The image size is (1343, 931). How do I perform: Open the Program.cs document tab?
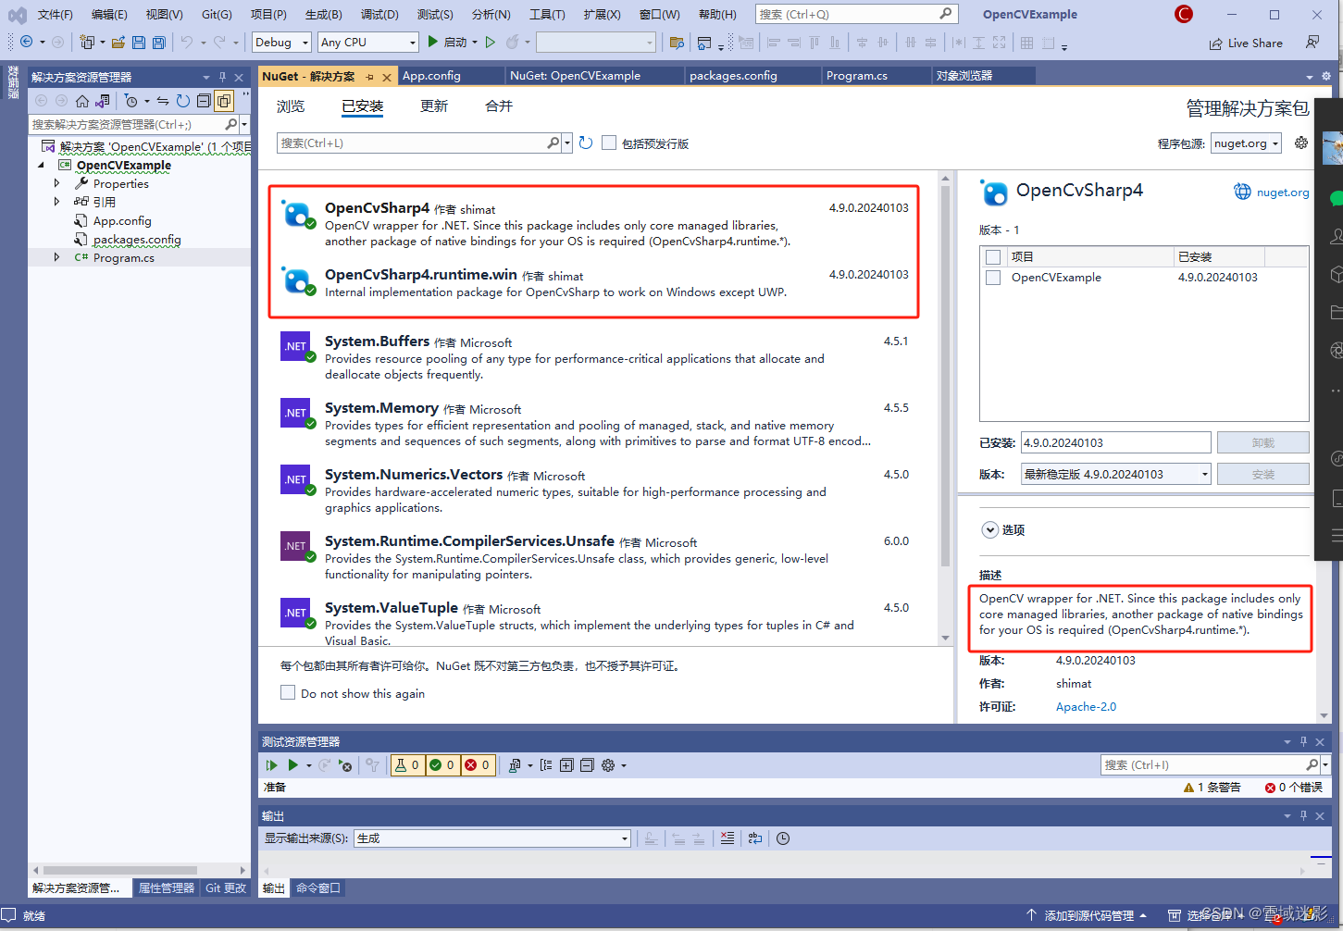857,76
